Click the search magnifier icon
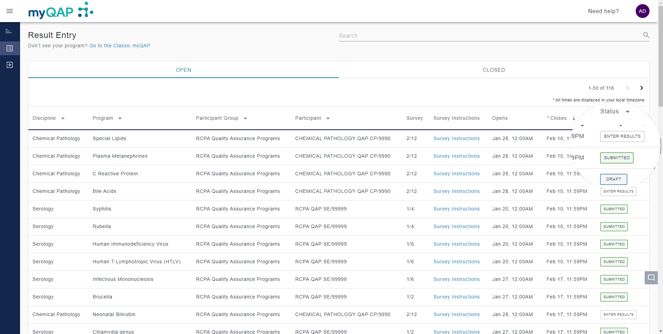Viewport: 663px width, 334px height. (x=646, y=35)
